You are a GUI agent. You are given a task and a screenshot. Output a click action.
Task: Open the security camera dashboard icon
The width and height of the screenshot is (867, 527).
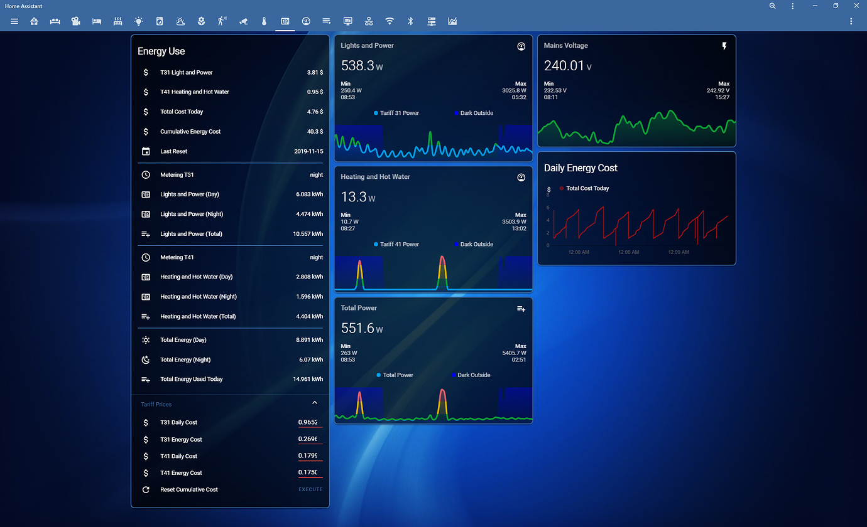tap(244, 21)
